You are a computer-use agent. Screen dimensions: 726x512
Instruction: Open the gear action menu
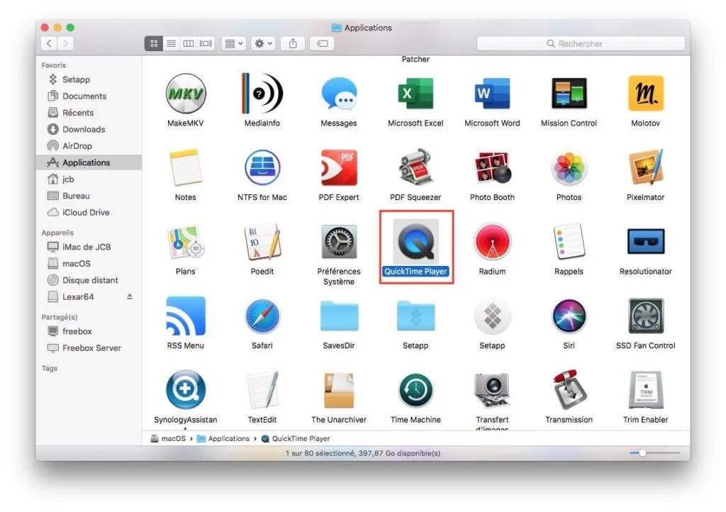coord(264,43)
